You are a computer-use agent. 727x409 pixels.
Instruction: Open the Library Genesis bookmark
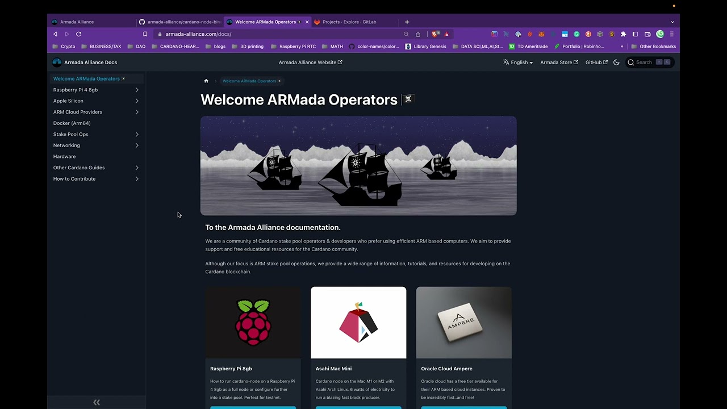(426, 47)
